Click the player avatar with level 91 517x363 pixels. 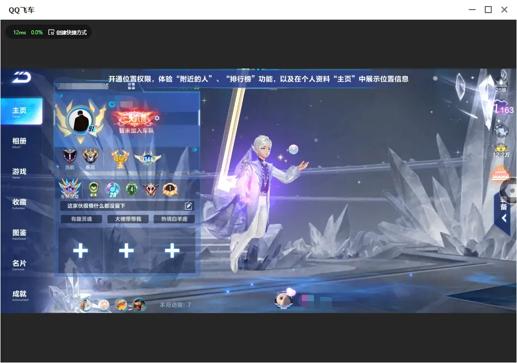(x=80, y=120)
